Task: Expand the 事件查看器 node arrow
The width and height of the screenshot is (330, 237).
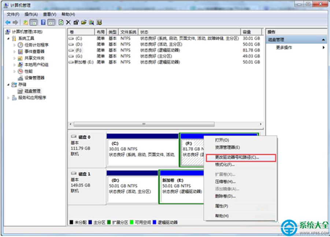Action: pyautogui.click(x=14, y=52)
